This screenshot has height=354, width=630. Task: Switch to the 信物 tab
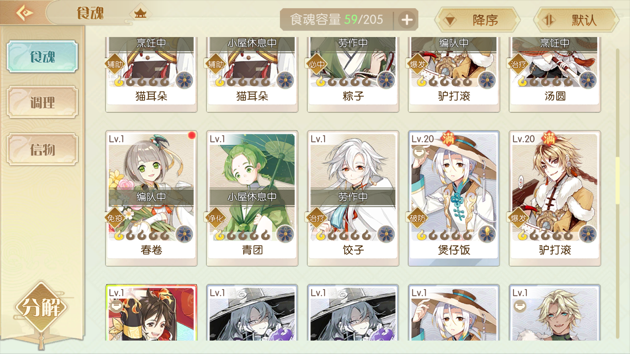click(x=42, y=149)
